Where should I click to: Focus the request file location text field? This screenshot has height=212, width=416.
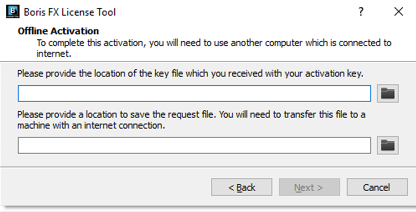[x=194, y=145]
